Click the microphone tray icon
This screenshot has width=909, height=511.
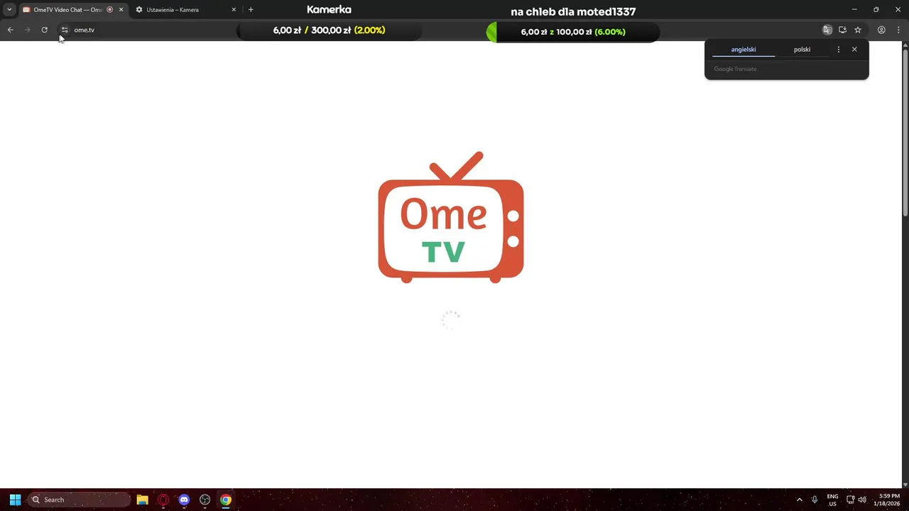pos(815,500)
